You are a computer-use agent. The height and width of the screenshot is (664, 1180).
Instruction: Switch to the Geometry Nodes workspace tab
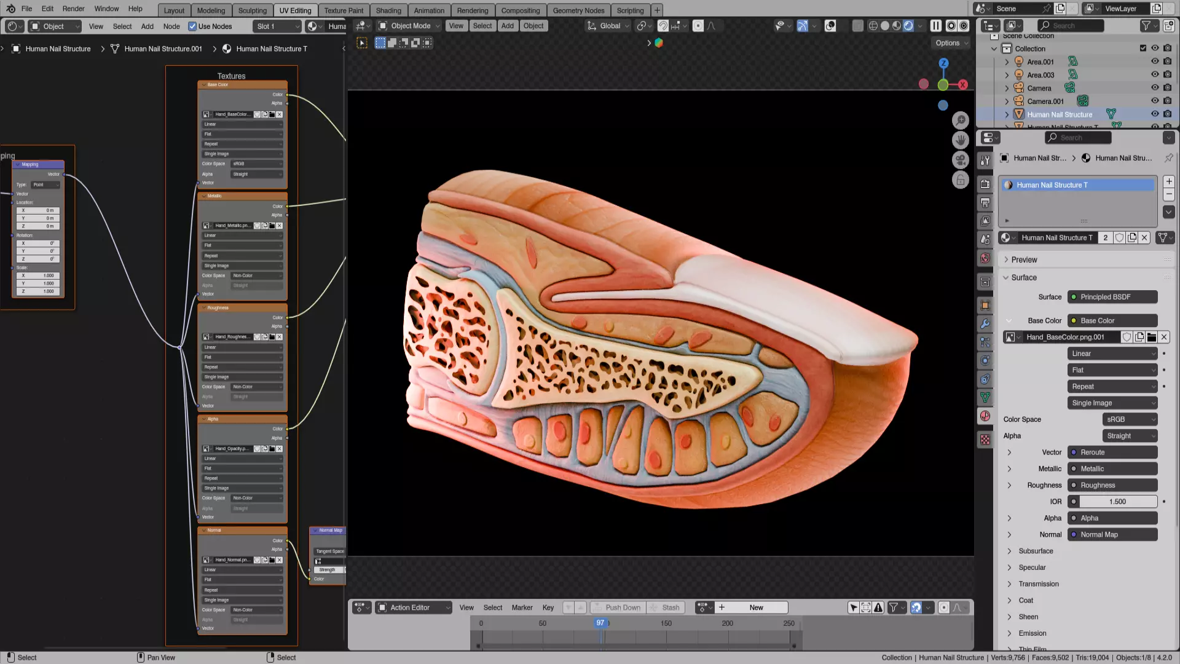tap(578, 10)
